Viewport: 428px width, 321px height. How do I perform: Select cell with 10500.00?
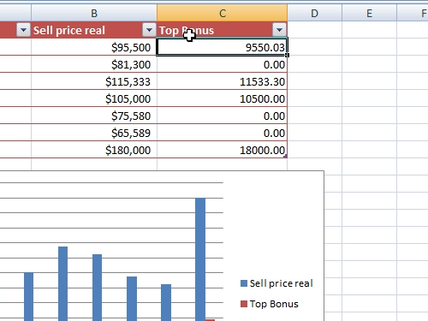click(x=223, y=98)
